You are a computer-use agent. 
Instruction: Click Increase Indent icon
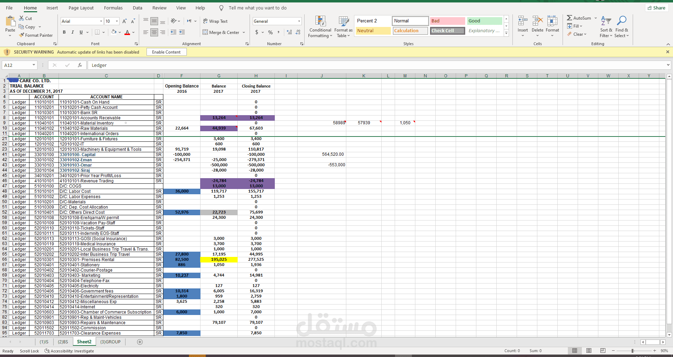coord(182,32)
